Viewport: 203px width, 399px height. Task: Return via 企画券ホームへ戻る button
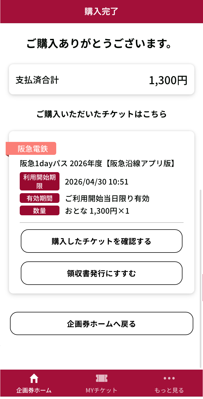102,323
